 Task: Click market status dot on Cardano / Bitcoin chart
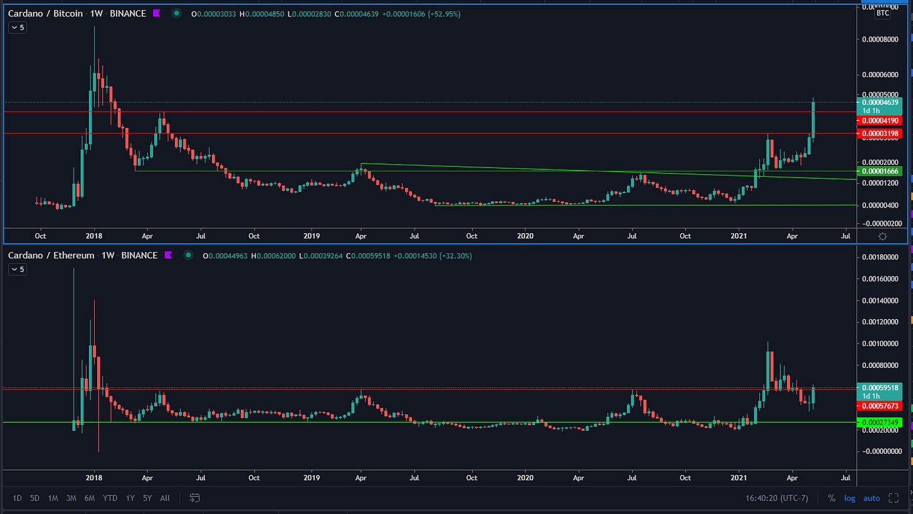click(177, 13)
